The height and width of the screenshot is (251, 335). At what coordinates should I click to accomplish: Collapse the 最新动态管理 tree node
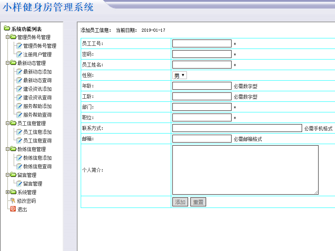[7, 63]
